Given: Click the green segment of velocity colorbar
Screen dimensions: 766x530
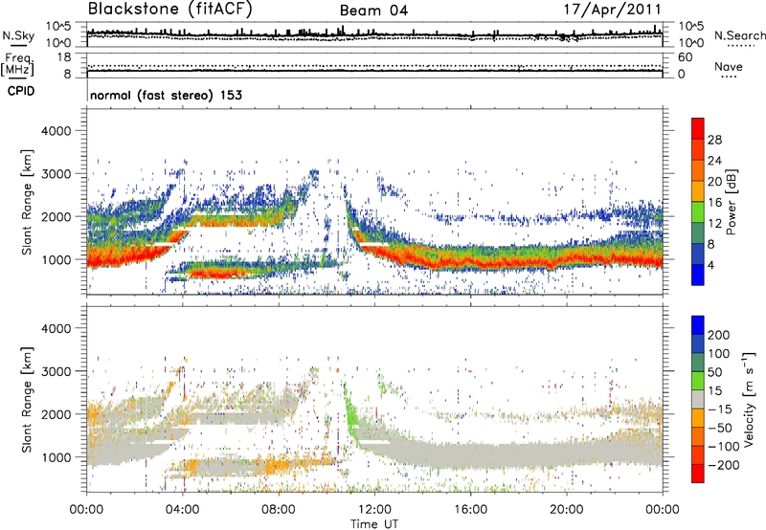Looking at the screenshot, I should coord(698,381).
